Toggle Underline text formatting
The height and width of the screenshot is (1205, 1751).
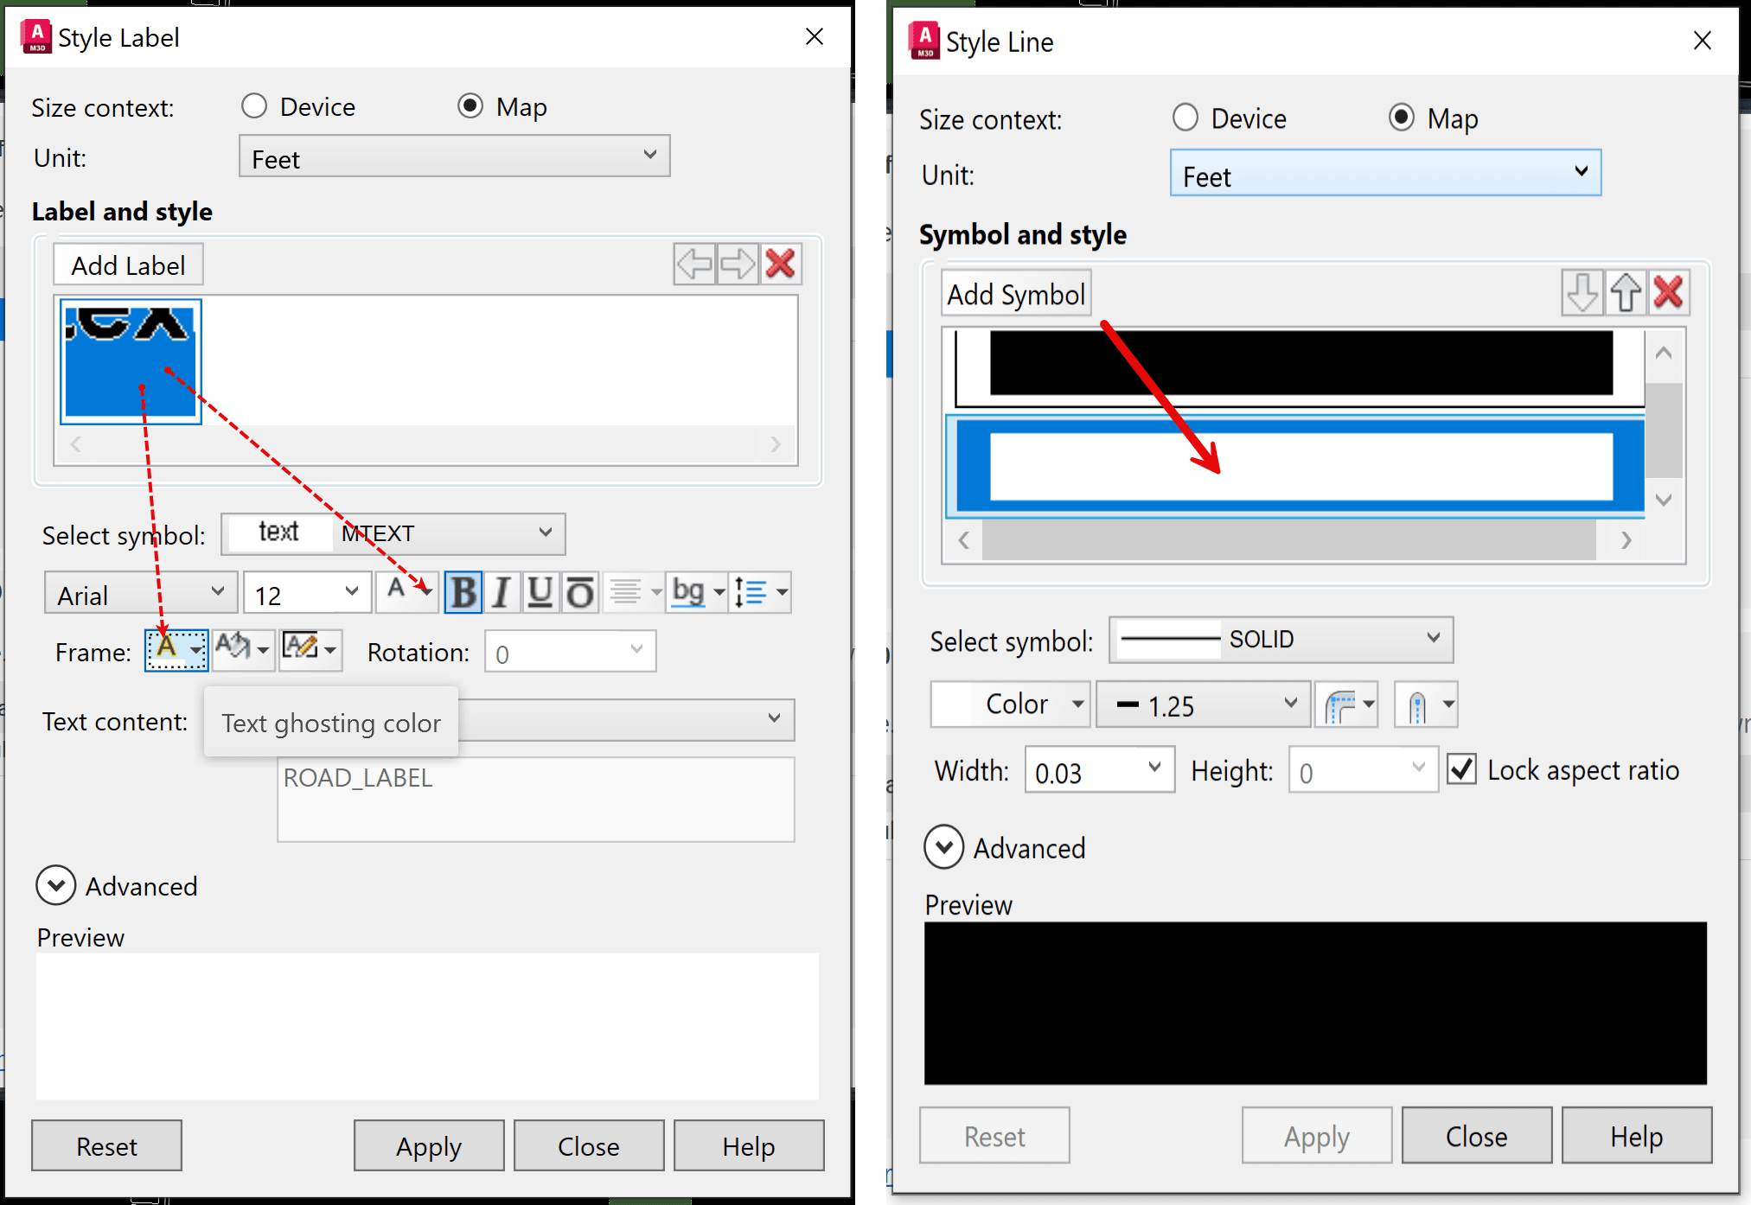(x=540, y=593)
